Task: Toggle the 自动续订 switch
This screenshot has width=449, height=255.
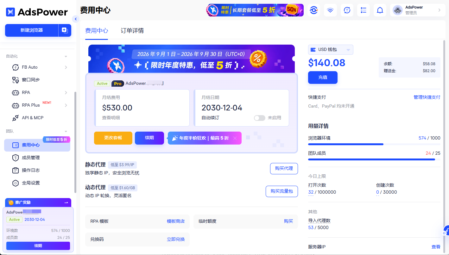Action: (x=259, y=118)
